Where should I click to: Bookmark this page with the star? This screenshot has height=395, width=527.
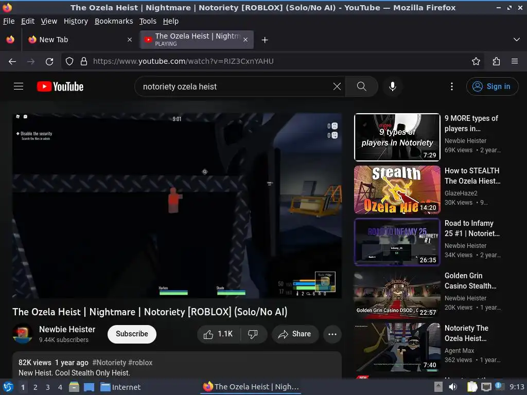click(476, 61)
